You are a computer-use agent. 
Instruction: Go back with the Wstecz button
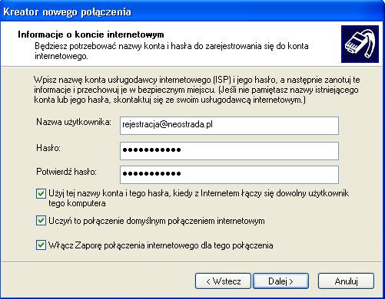[x=223, y=281]
